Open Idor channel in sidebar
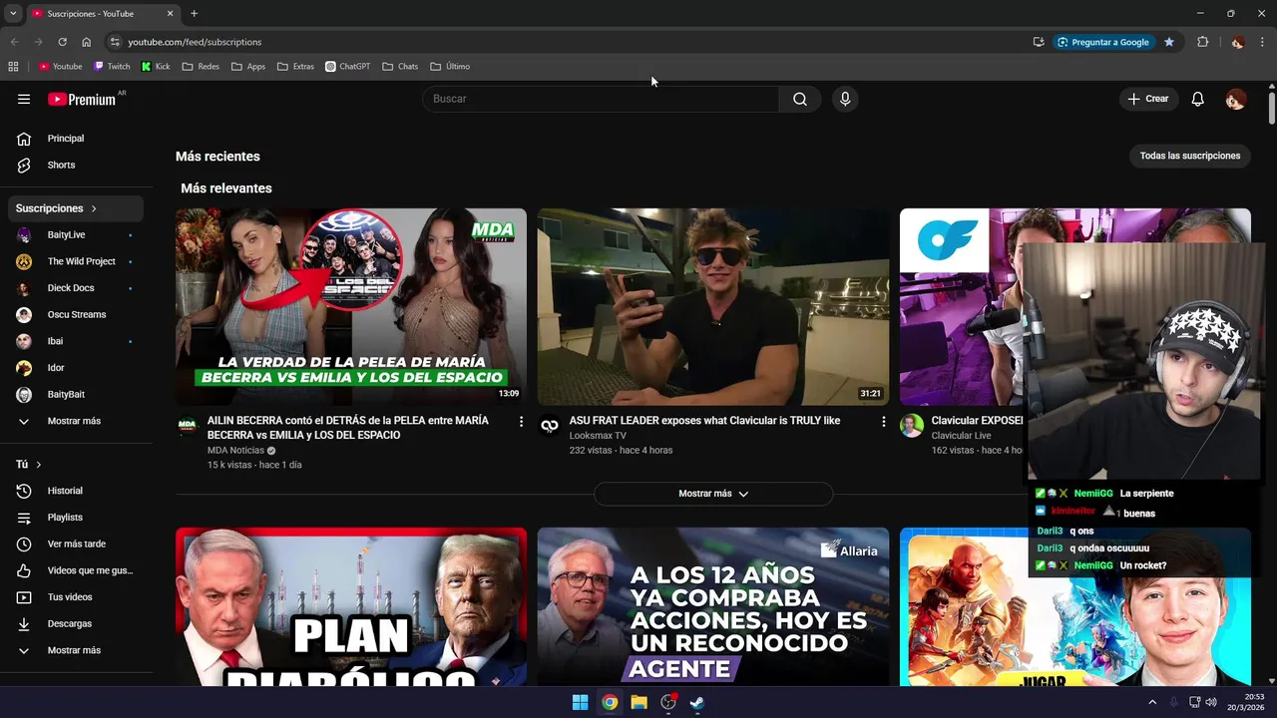1277x718 pixels. [76, 368]
